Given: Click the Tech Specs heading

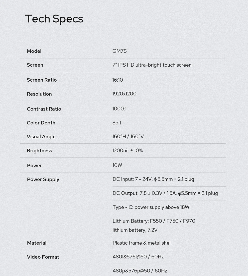Looking at the screenshot, I should pyautogui.click(x=54, y=19).
